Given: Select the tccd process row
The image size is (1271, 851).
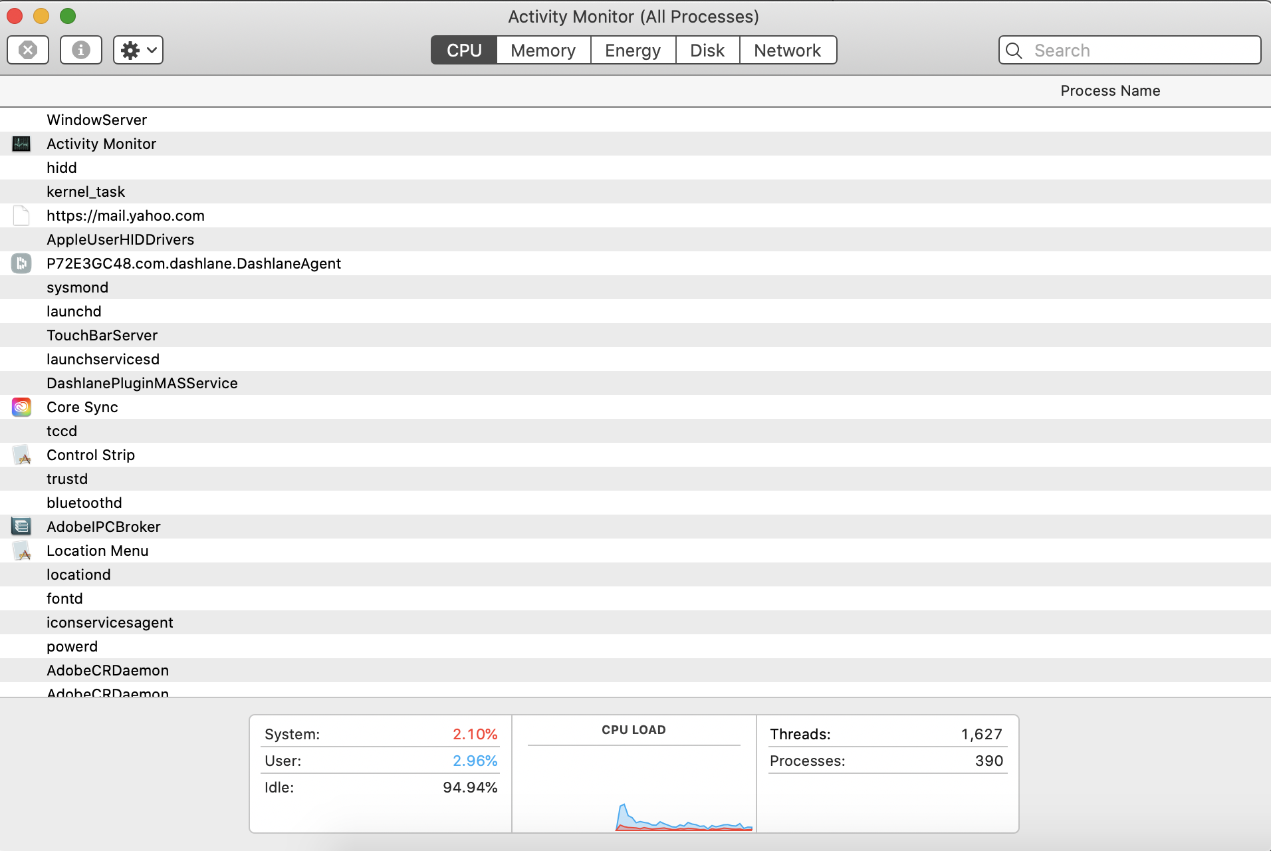Looking at the screenshot, I should pos(635,431).
